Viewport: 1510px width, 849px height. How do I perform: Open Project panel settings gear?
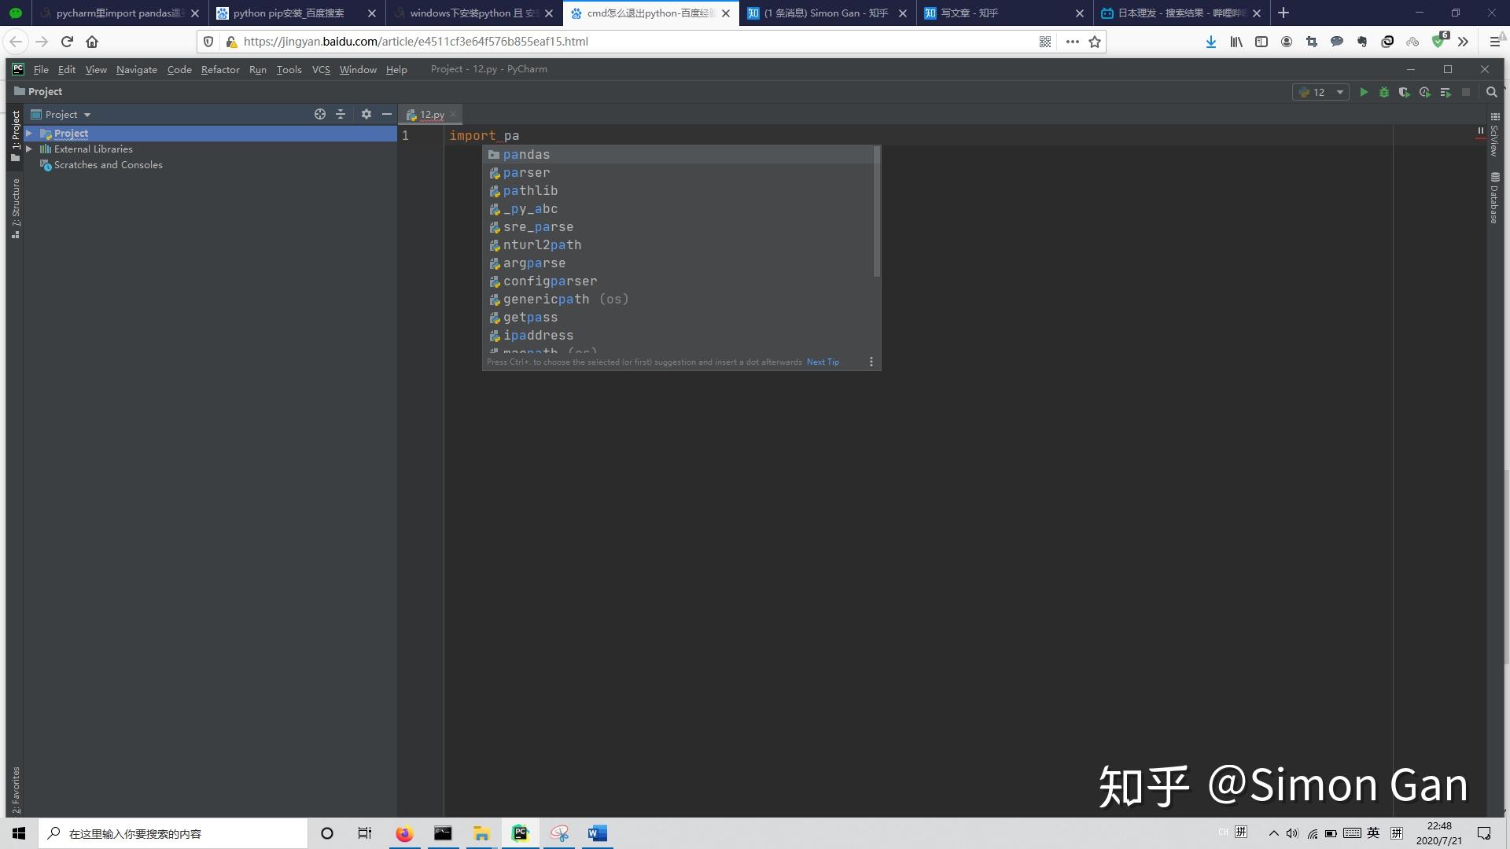(x=366, y=114)
